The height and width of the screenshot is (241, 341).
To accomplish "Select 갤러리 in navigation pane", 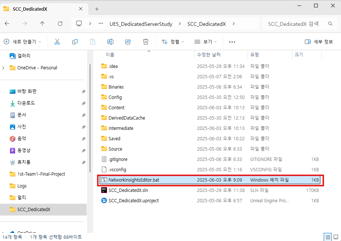I will point(44,56).
